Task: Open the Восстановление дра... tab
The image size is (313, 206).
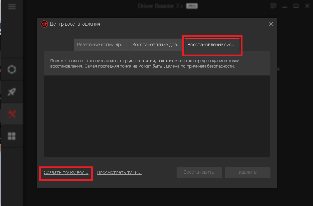Action: tap(156, 45)
